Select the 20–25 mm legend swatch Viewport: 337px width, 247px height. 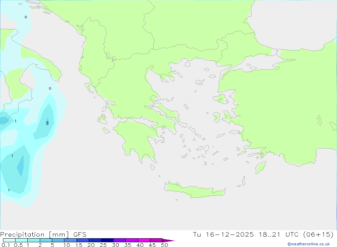95,240
